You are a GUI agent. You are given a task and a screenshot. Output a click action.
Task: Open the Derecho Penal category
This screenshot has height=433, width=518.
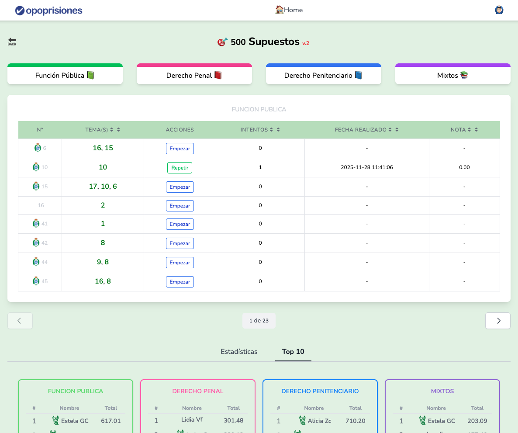click(x=194, y=75)
